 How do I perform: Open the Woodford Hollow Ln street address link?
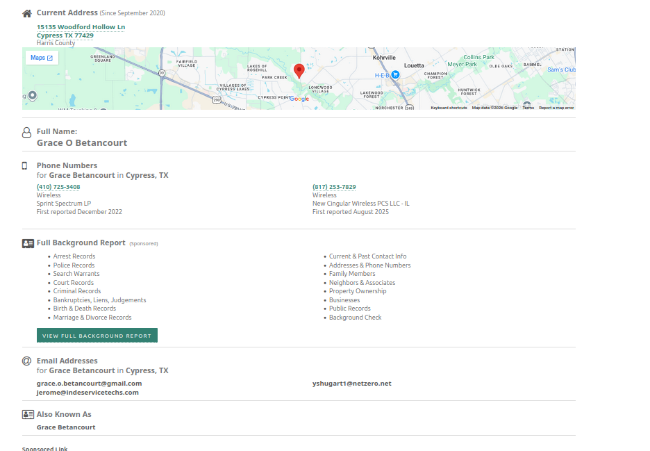81,27
